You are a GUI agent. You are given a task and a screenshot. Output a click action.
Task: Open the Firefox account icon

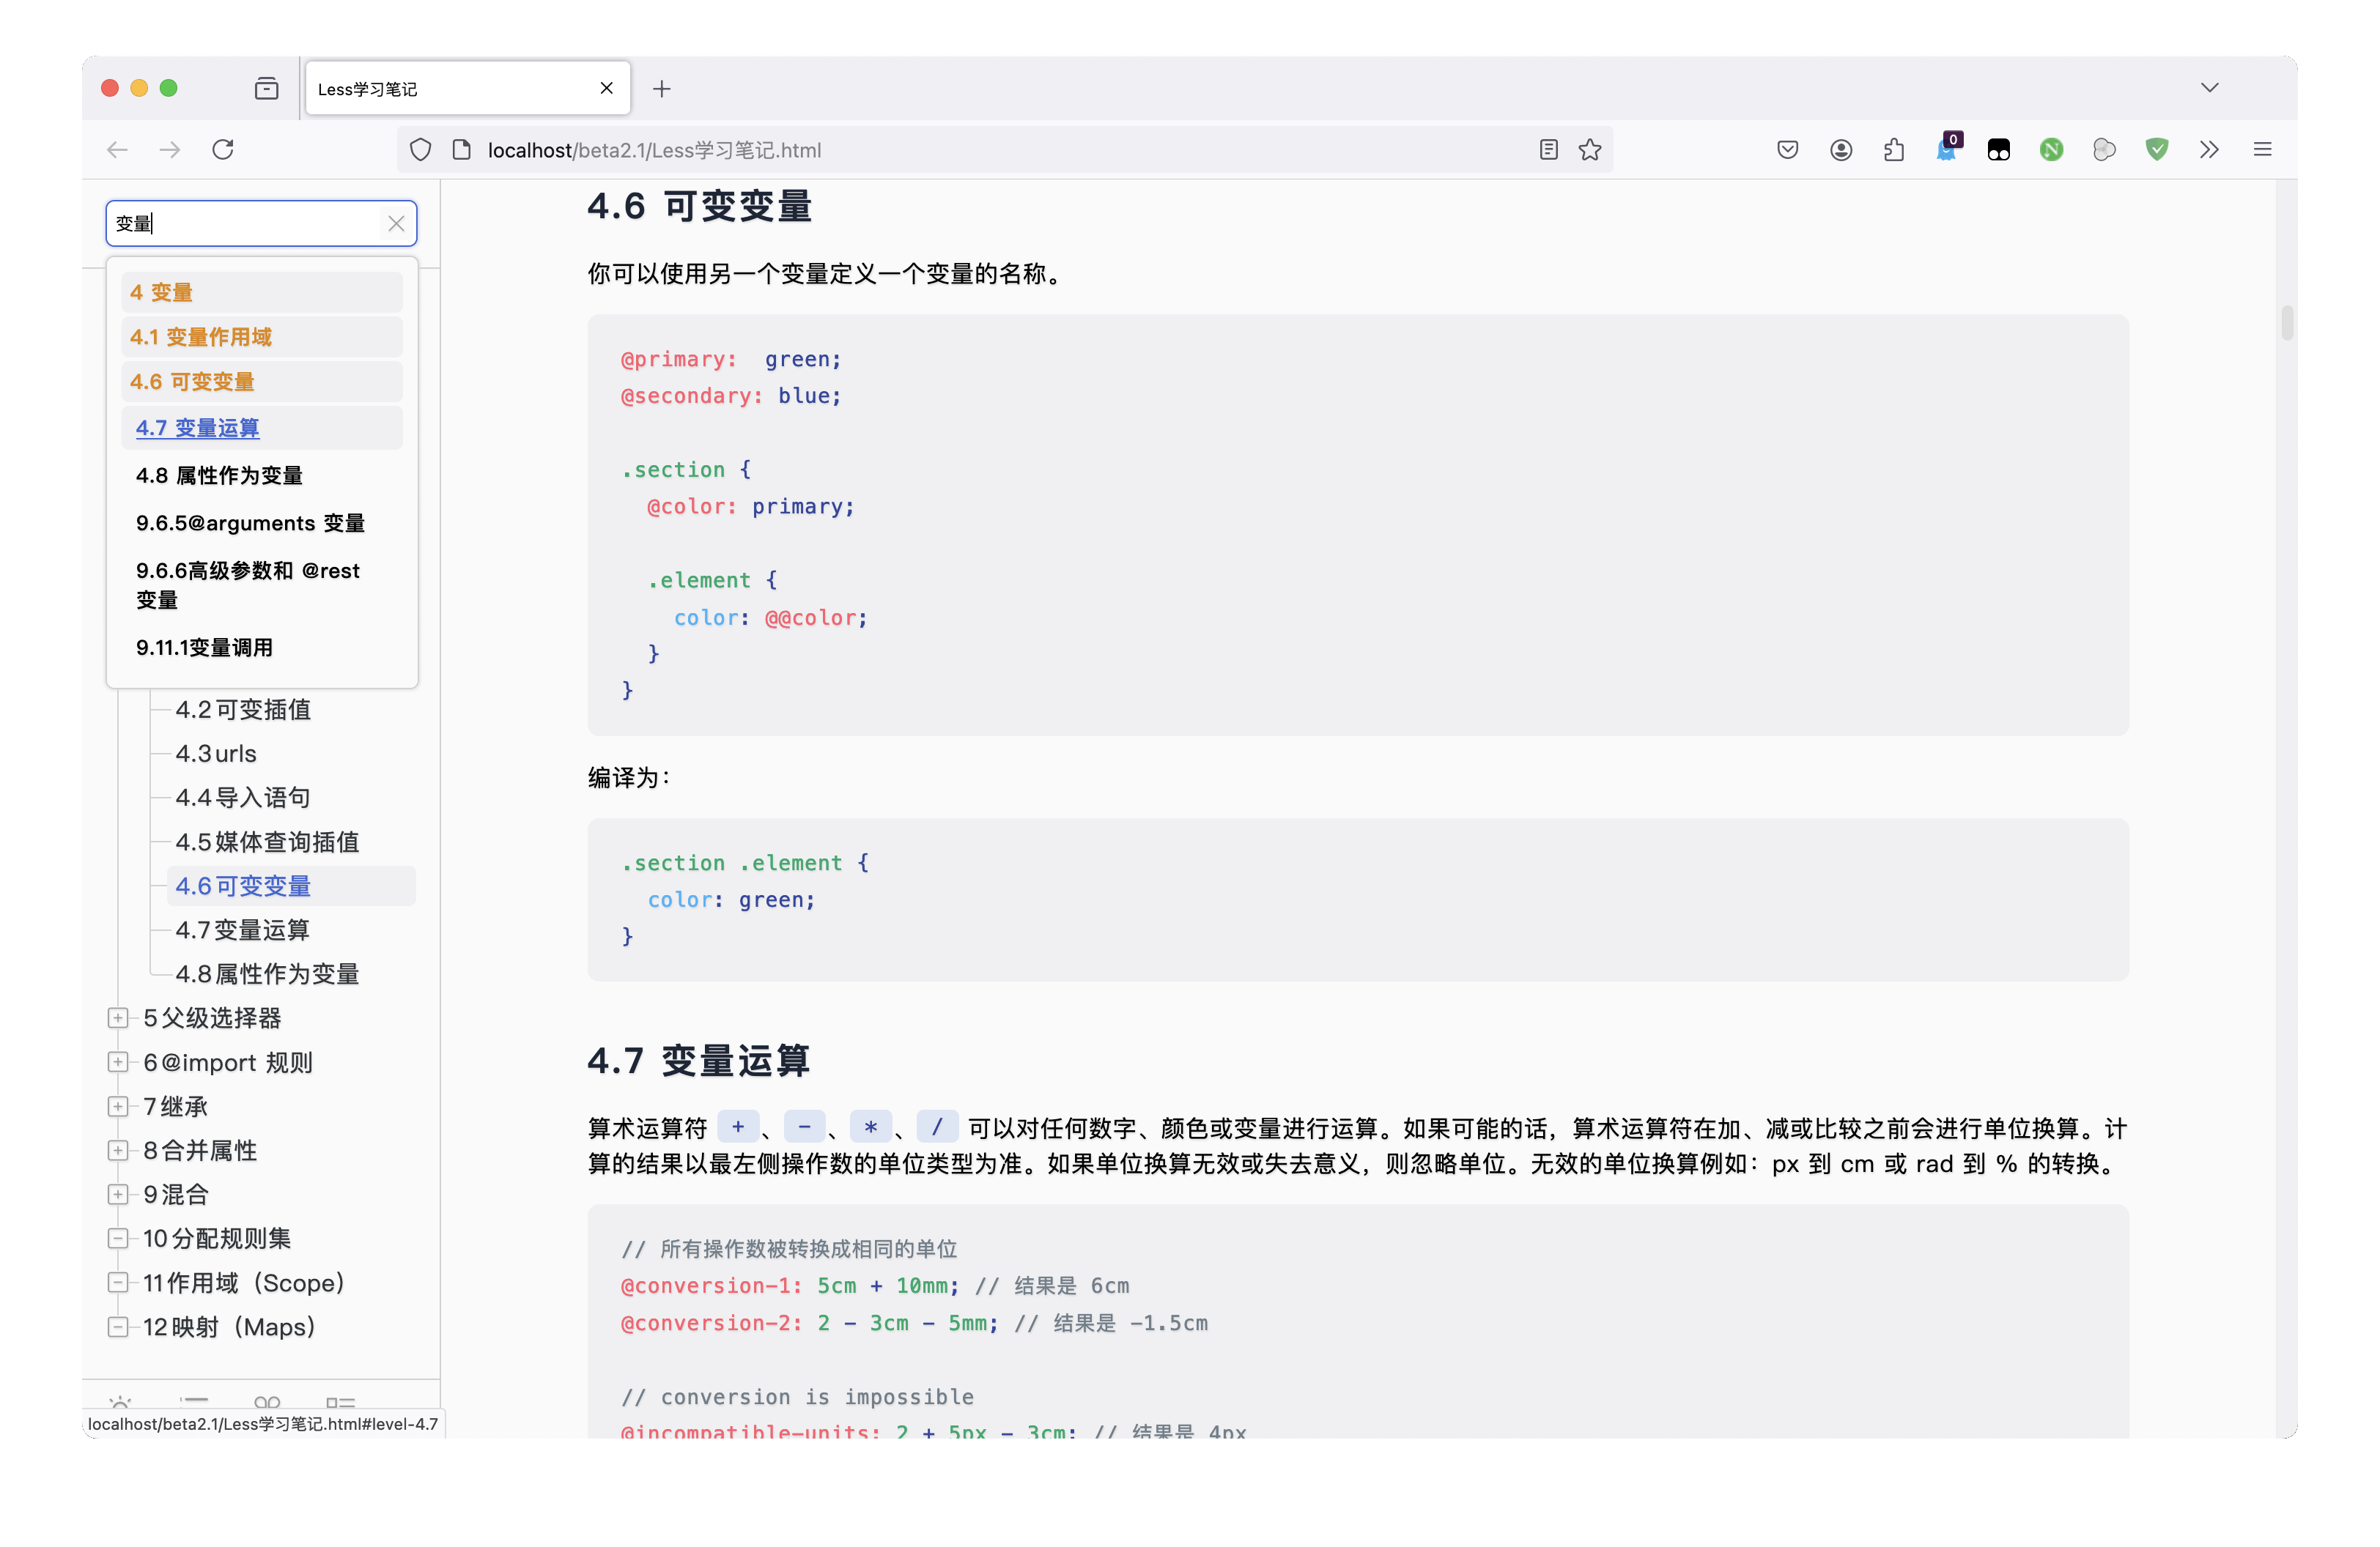[1841, 150]
